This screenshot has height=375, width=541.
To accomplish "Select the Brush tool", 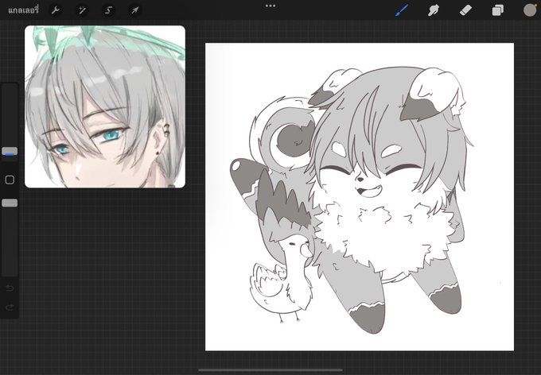I will [x=402, y=10].
